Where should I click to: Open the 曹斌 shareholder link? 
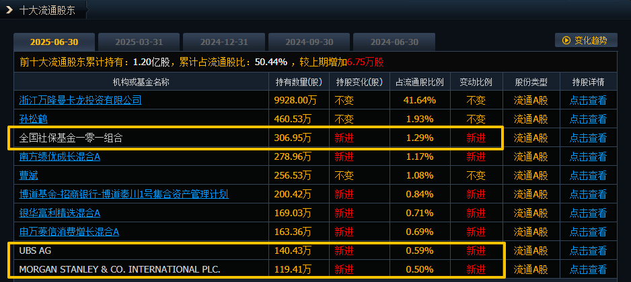pyautogui.click(x=28, y=175)
